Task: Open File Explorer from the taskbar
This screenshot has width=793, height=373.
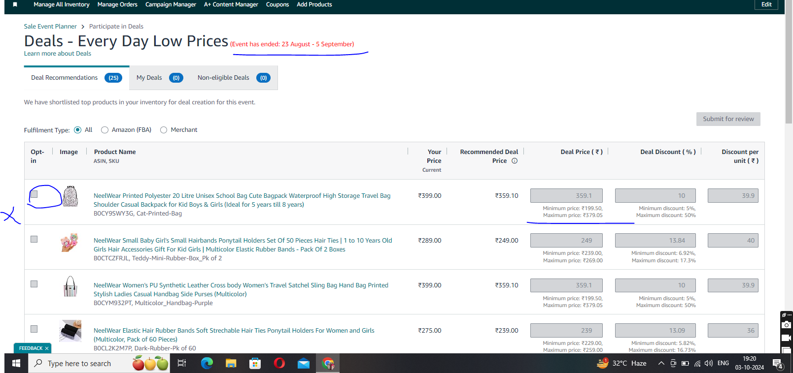Action: [x=231, y=363]
